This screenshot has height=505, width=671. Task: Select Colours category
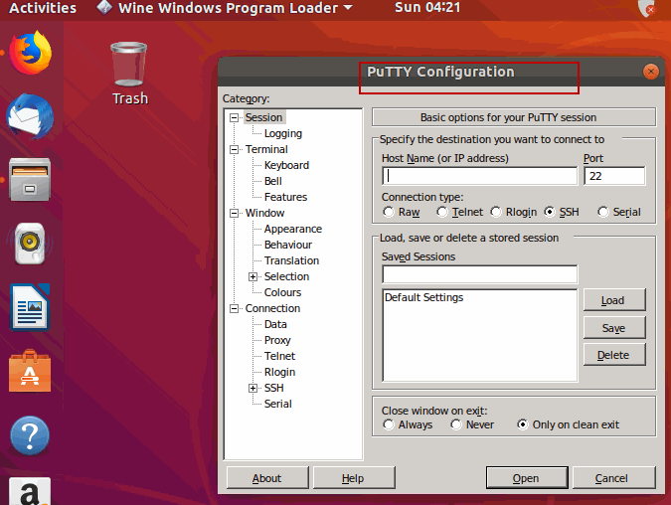pos(282,292)
